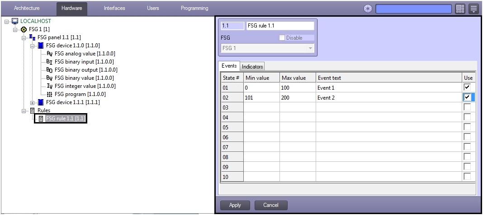Click the Event text column header

click(389, 78)
